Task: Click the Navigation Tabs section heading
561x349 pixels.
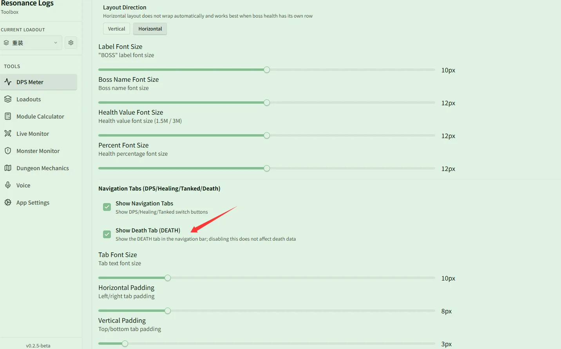Action: [159, 189]
